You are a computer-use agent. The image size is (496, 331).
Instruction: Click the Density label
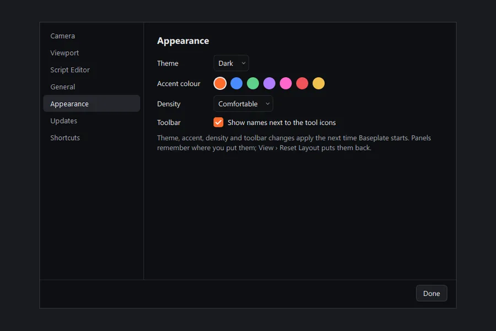169,104
